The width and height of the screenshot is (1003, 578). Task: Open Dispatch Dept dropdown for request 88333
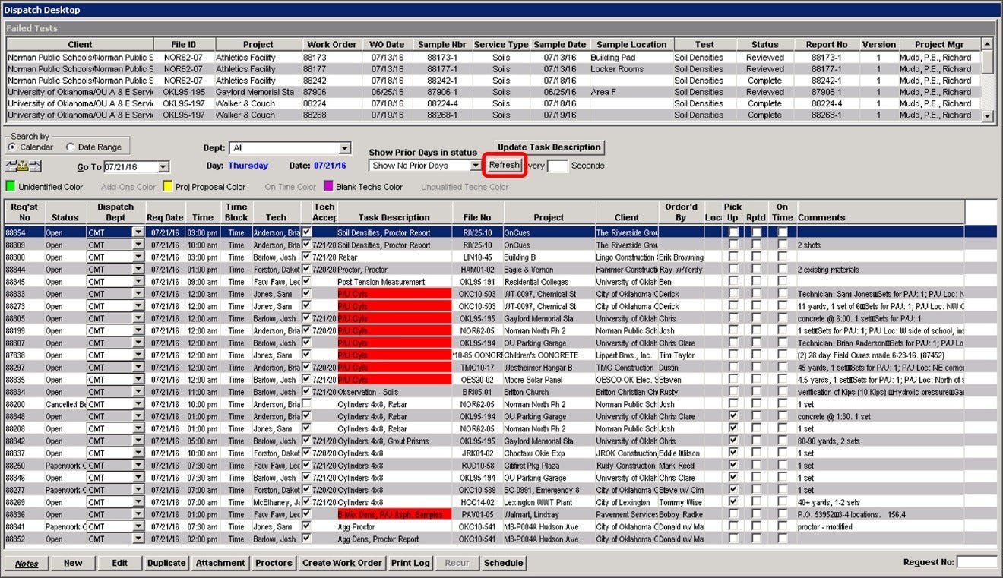pyautogui.click(x=138, y=294)
